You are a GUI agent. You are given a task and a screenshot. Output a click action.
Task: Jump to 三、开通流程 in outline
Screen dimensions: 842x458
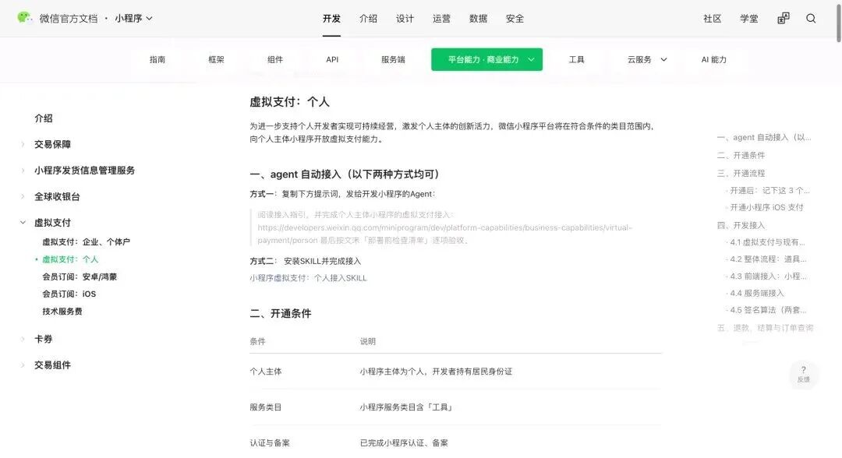point(741,173)
